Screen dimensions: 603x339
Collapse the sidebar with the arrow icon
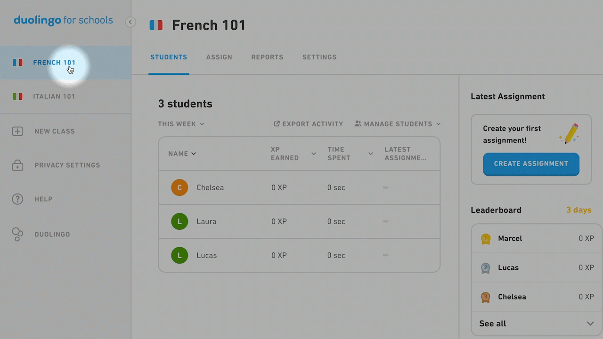tap(130, 22)
